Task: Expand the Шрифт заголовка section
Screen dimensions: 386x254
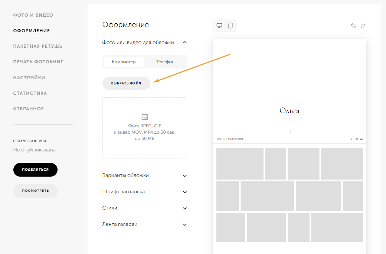Action: click(144, 191)
